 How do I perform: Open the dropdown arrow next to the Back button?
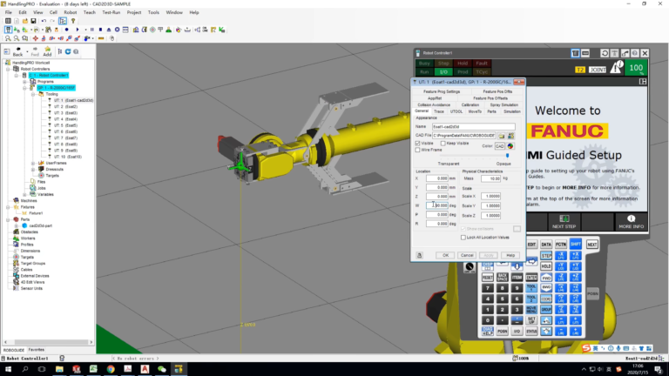point(27,51)
